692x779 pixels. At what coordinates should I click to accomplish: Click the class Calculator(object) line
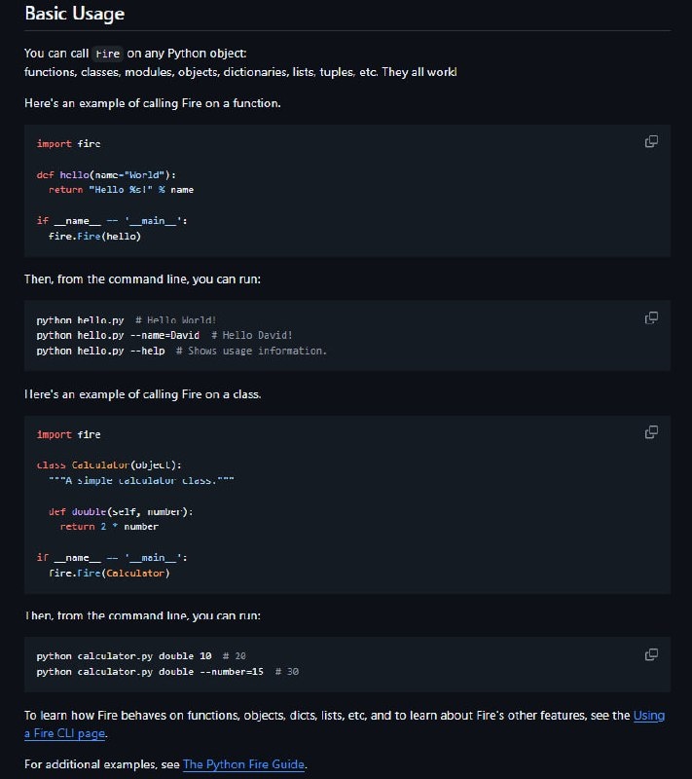(109, 465)
